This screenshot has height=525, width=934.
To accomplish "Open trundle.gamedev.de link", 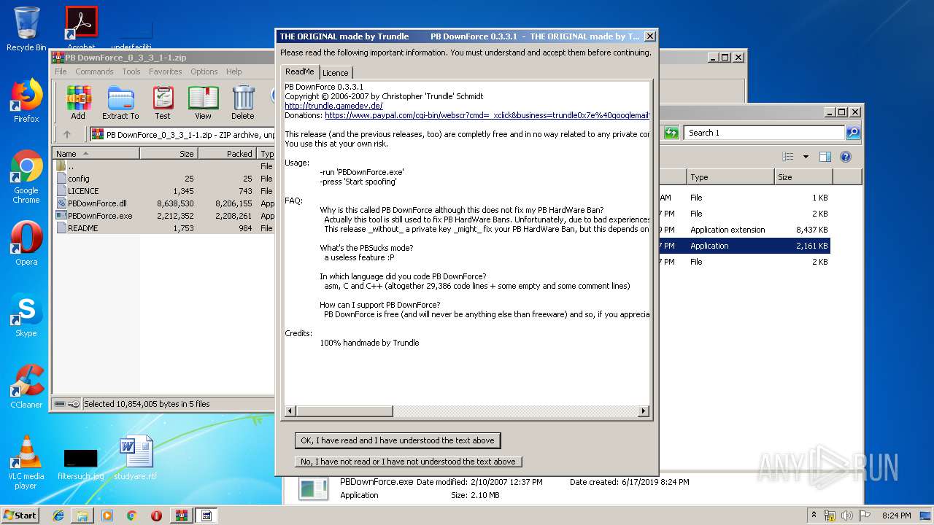I will coord(333,106).
